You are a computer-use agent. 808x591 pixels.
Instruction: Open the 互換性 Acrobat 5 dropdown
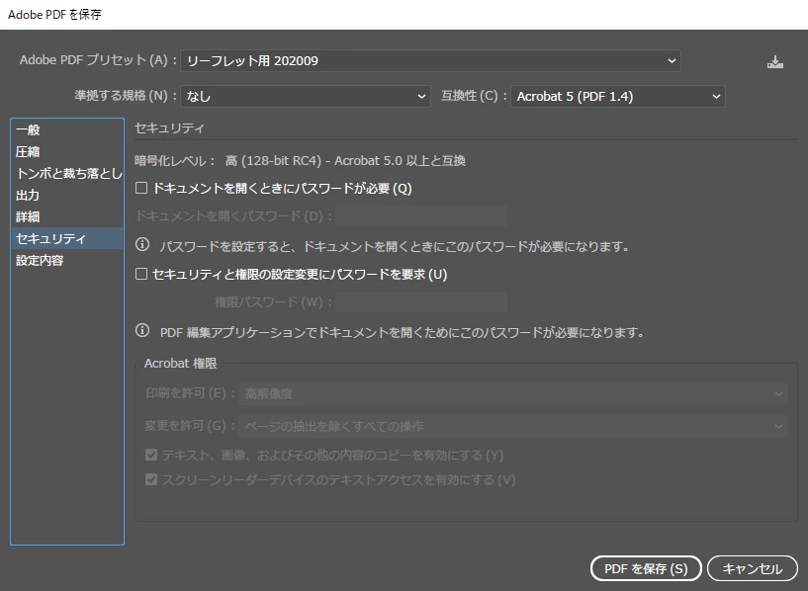617,96
